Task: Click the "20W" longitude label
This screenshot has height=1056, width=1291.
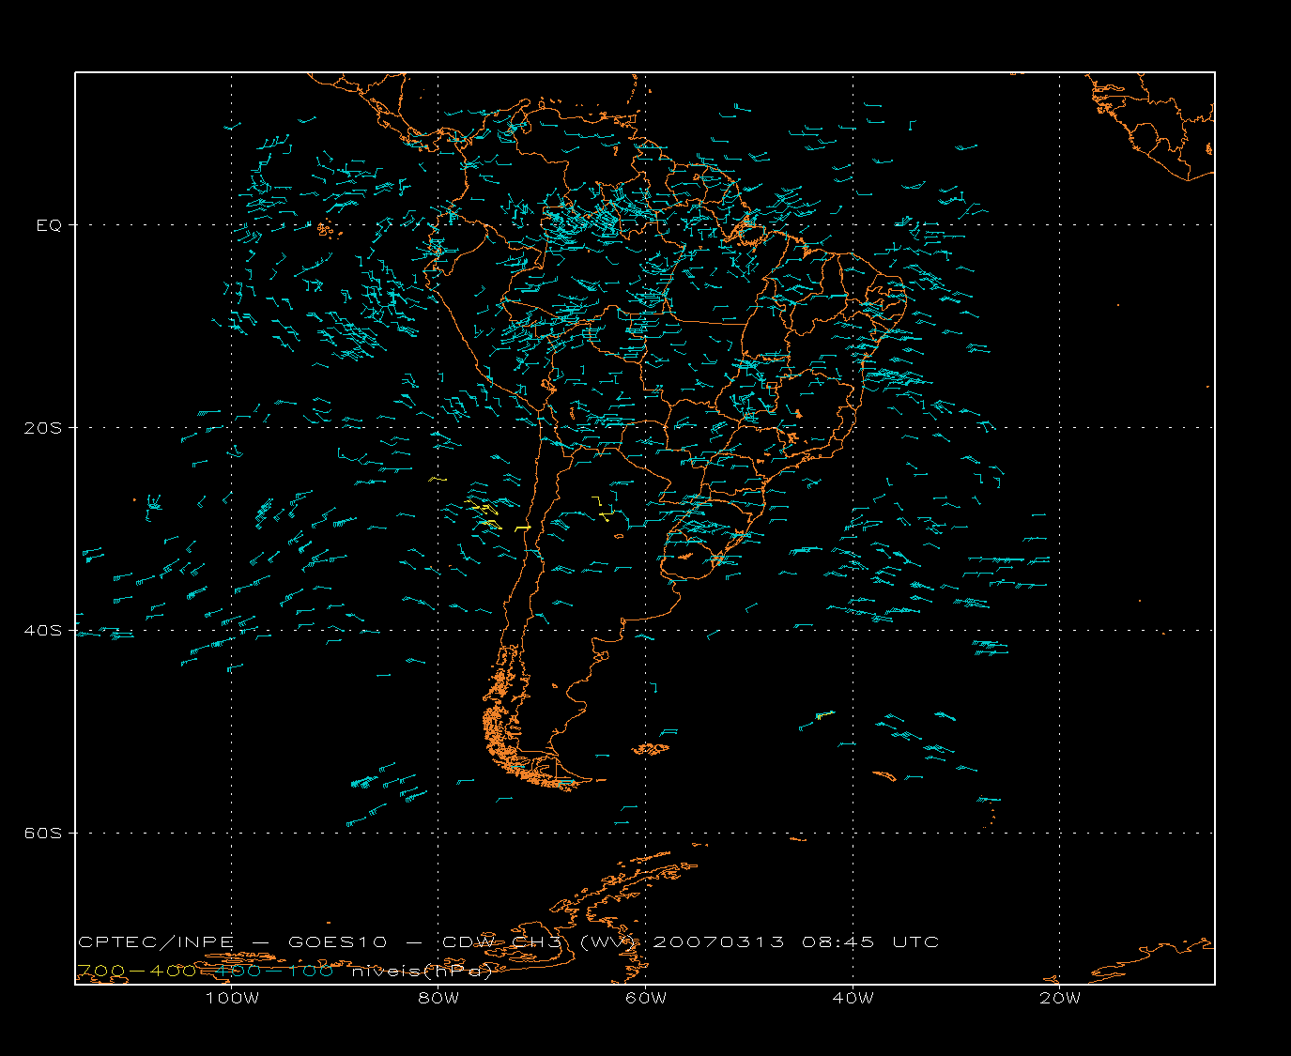Action: click(x=1060, y=999)
